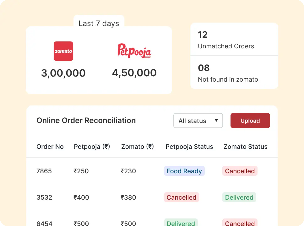Open the 08 Not found in zomato card

click(234, 73)
